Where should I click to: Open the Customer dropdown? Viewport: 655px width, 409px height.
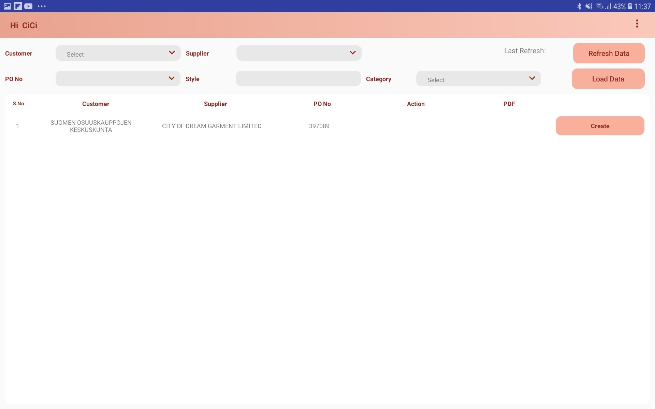click(118, 53)
